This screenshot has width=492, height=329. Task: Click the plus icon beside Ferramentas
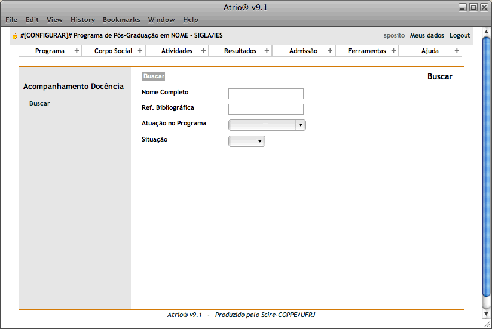point(393,51)
